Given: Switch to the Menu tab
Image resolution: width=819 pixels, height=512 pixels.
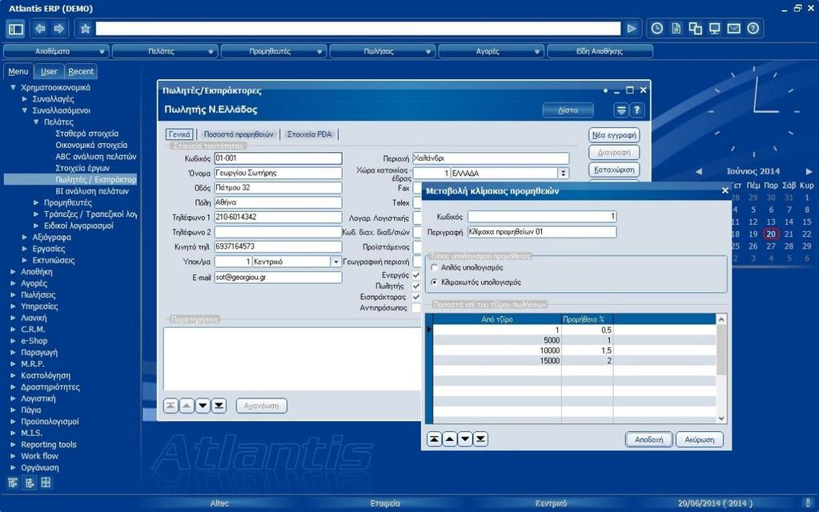Looking at the screenshot, I should tap(18, 71).
